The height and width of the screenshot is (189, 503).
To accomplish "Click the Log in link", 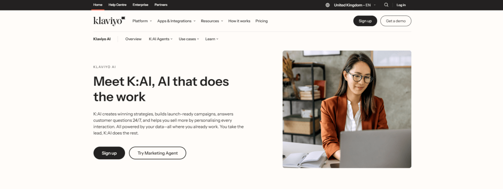I will pyautogui.click(x=401, y=5).
